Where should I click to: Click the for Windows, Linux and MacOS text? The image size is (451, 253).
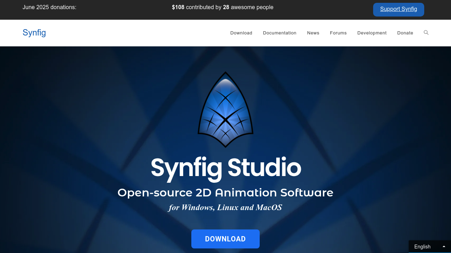pos(225,207)
